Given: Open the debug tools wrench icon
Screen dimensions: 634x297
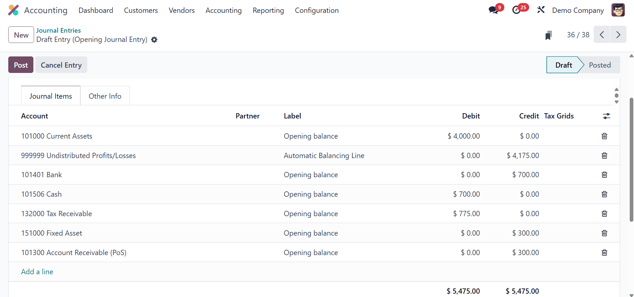Looking at the screenshot, I should [x=541, y=10].
